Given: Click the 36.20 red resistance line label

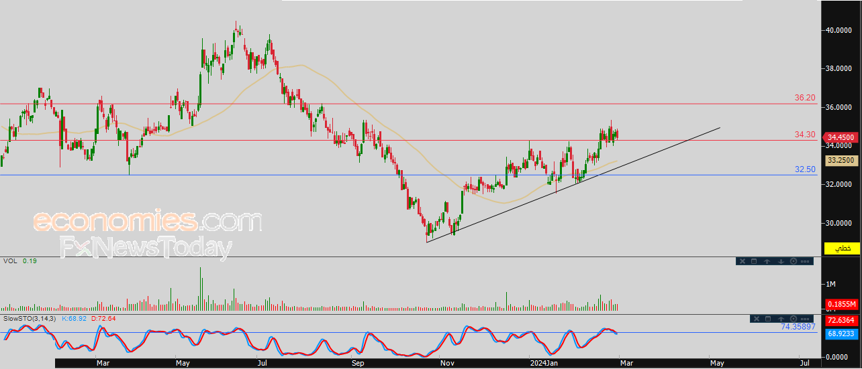Looking at the screenshot, I should click(804, 98).
